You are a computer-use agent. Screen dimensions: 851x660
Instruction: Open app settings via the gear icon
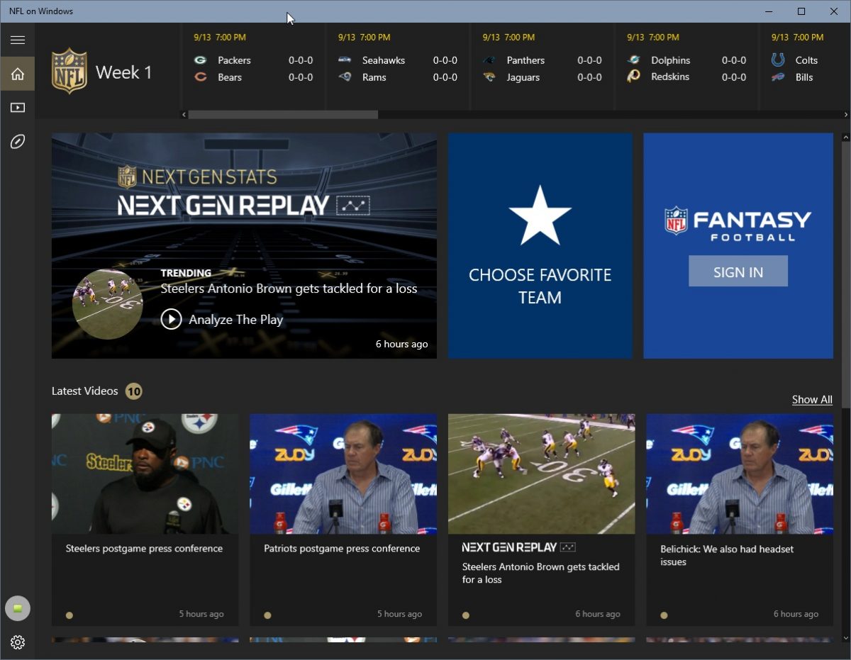[17, 642]
